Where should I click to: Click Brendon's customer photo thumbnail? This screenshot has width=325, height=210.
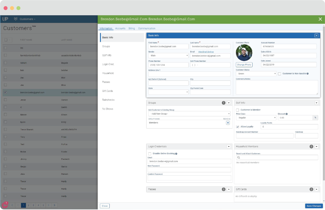click(243, 53)
